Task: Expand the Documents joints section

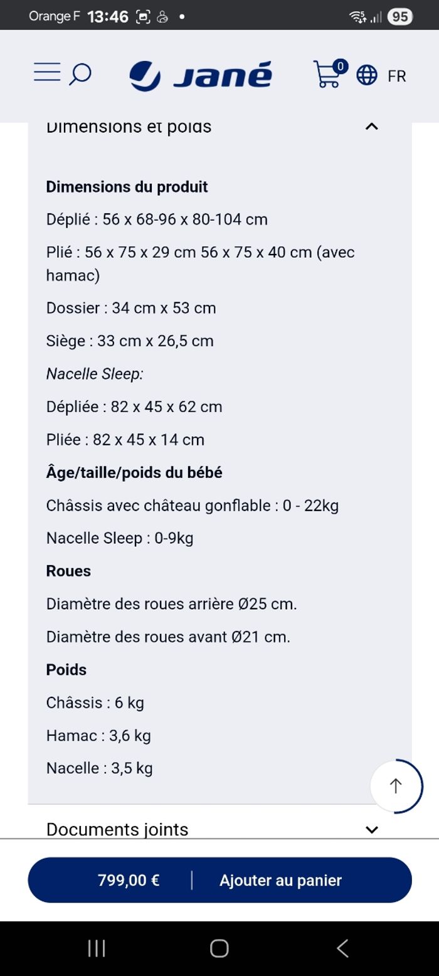Action: pyautogui.click(x=371, y=829)
